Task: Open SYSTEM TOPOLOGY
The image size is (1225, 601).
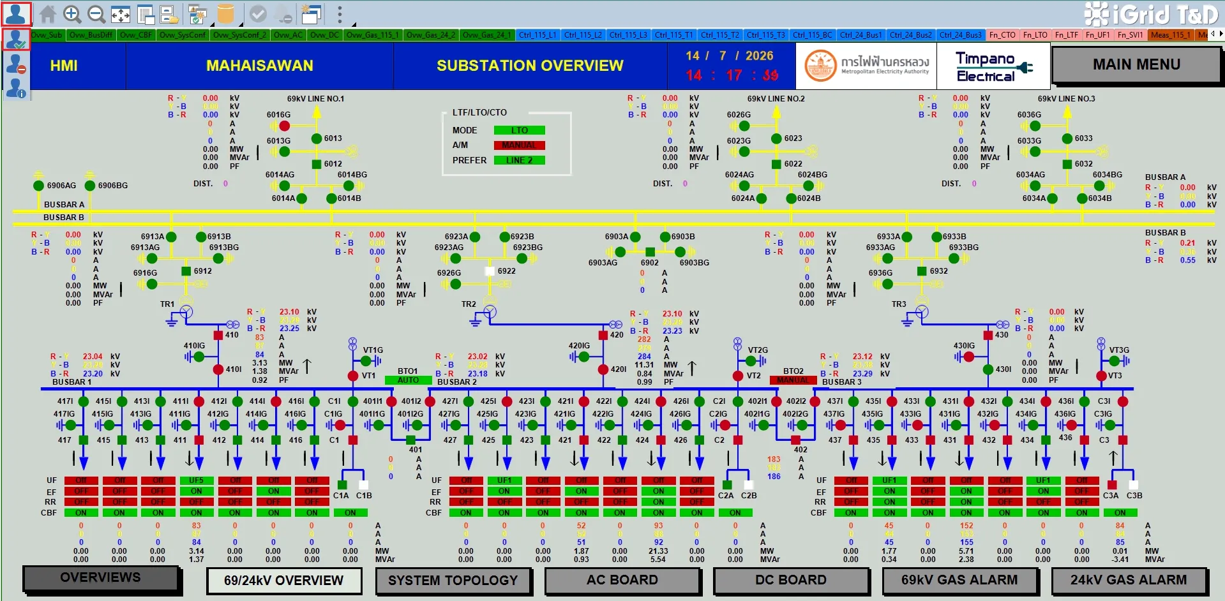Action: pyautogui.click(x=453, y=581)
